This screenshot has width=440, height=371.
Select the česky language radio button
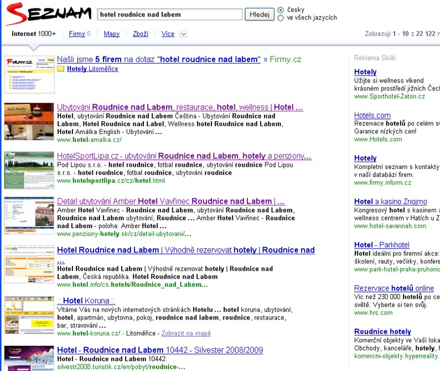tap(281, 10)
